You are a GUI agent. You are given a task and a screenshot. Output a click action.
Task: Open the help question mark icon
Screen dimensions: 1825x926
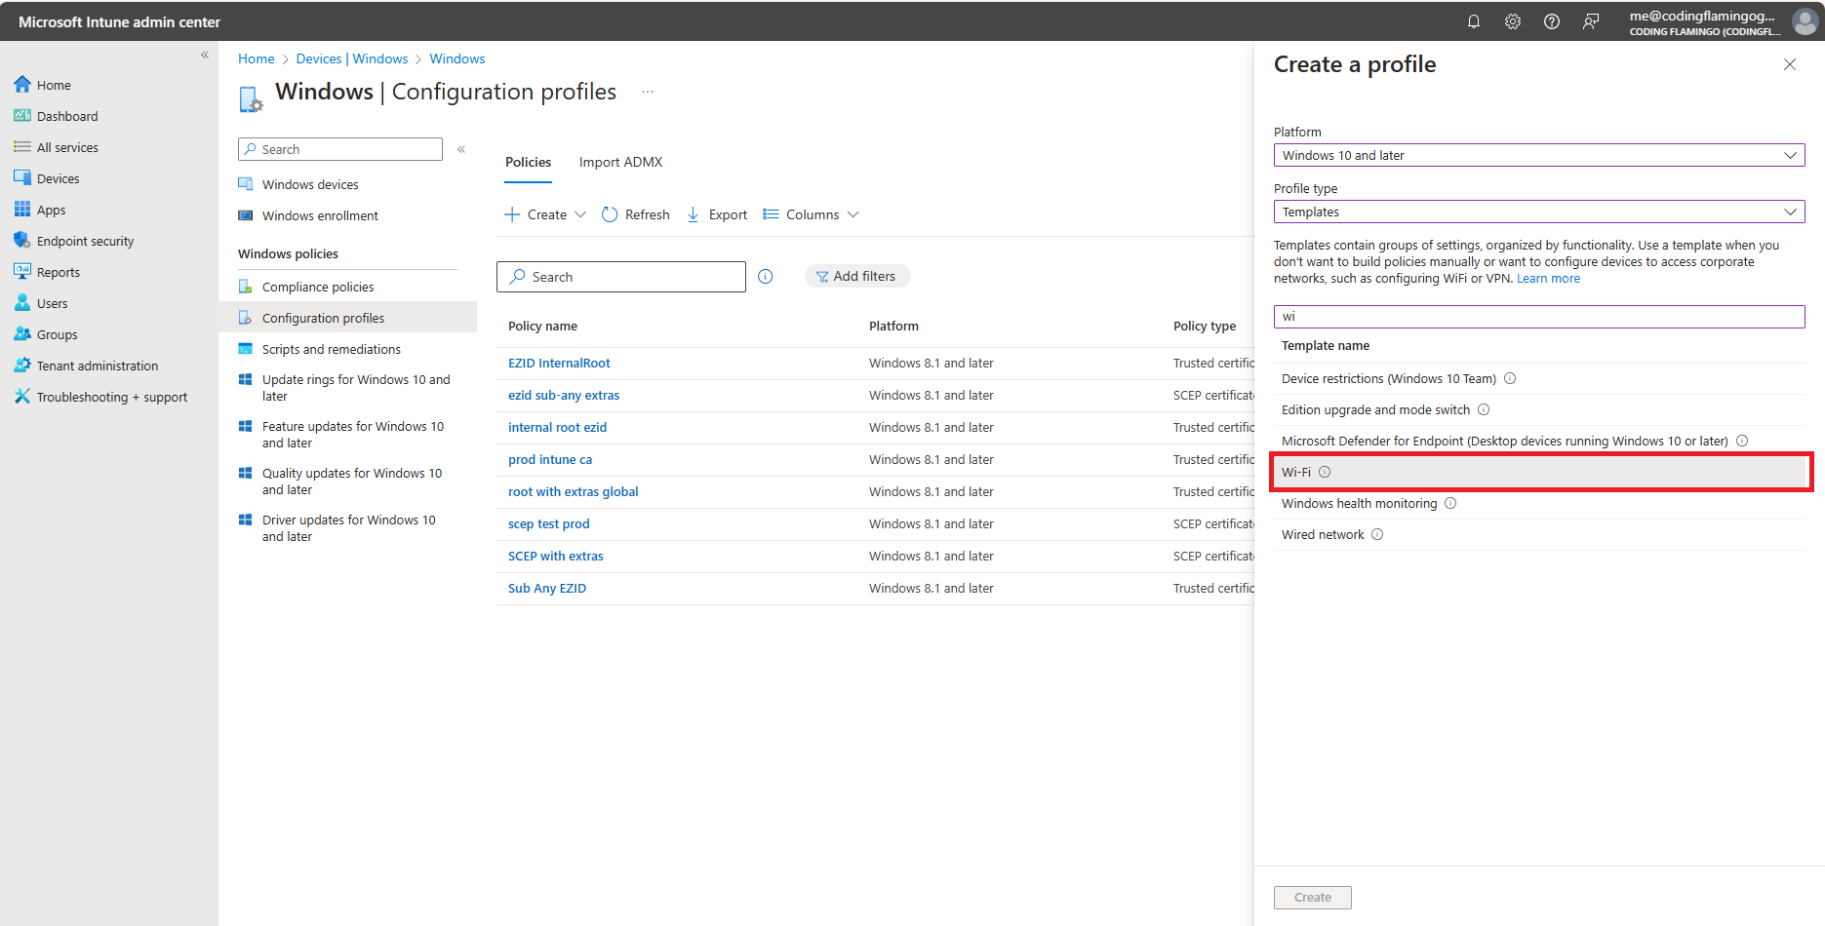click(x=1551, y=21)
